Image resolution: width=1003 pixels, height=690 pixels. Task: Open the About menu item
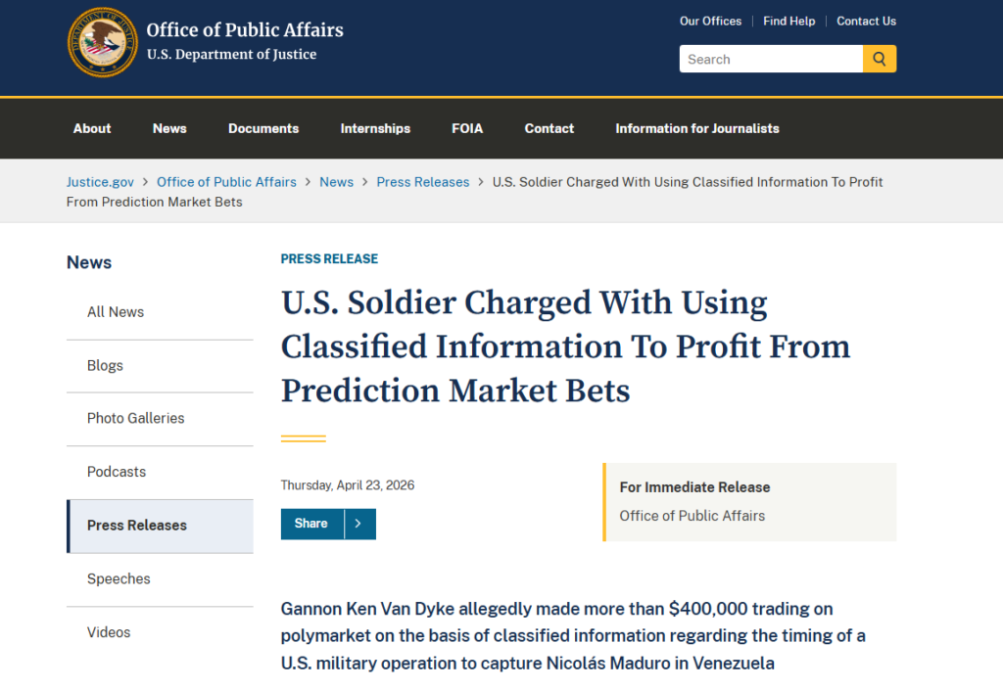point(91,128)
